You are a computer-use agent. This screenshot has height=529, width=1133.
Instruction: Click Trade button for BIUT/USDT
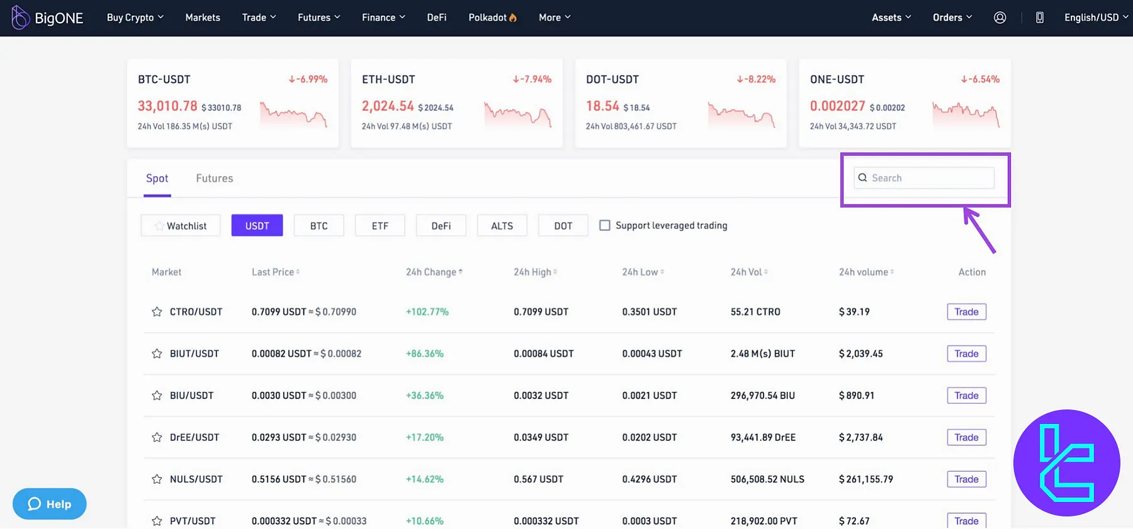coord(967,354)
